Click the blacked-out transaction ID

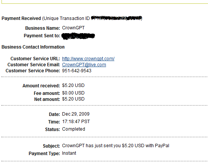pyautogui.click(x=117, y=18)
